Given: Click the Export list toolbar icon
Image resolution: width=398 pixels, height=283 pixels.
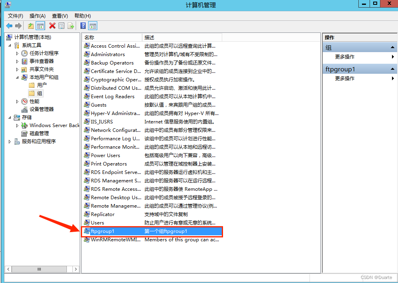Looking at the screenshot, I should tap(71, 26).
